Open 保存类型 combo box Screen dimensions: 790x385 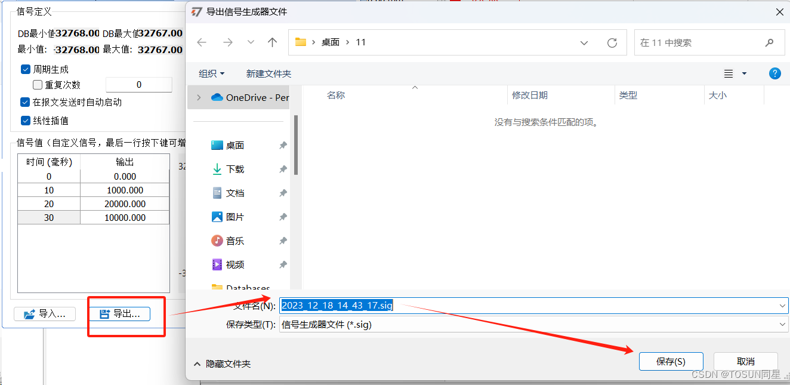coord(534,324)
